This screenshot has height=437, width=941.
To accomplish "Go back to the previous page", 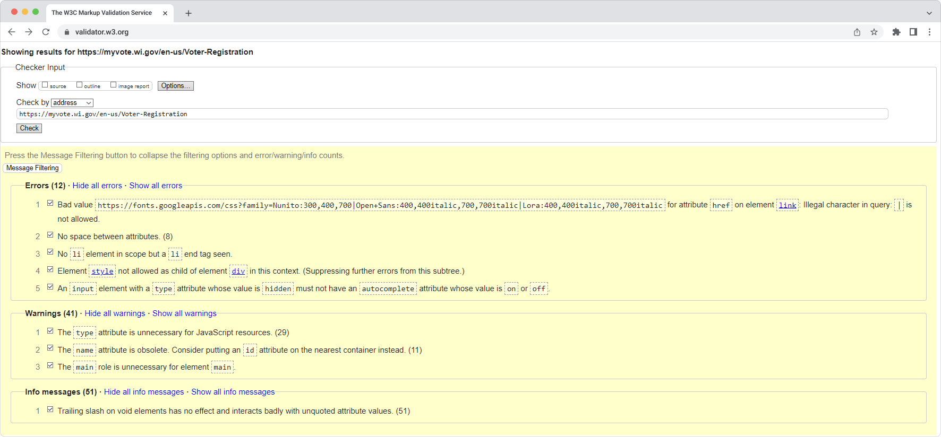I will click(x=12, y=32).
